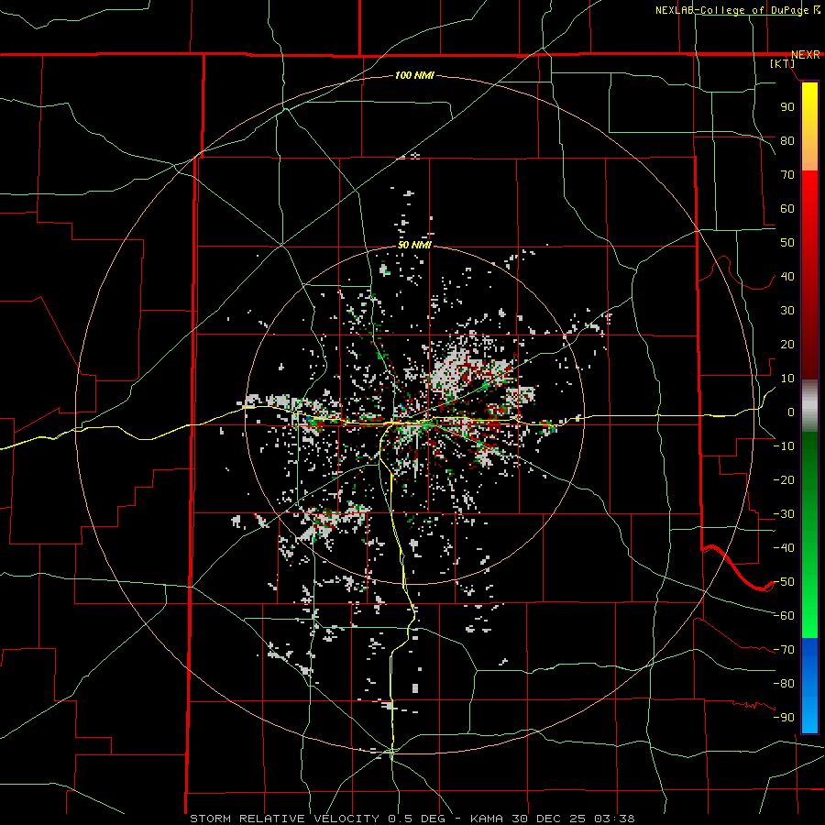Click the 50 value on velocity scale
Viewport: 825px width, 825px height.
coord(787,243)
